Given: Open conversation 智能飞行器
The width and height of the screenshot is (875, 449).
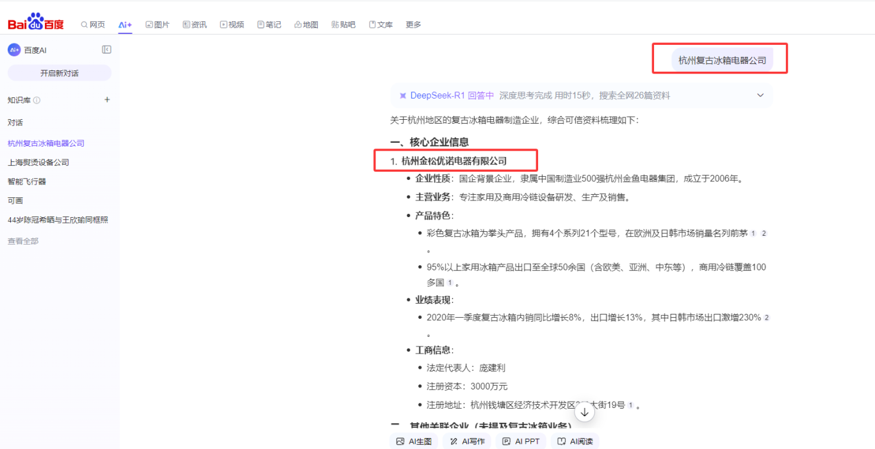Looking at the screenshot, I should point(27,182).
